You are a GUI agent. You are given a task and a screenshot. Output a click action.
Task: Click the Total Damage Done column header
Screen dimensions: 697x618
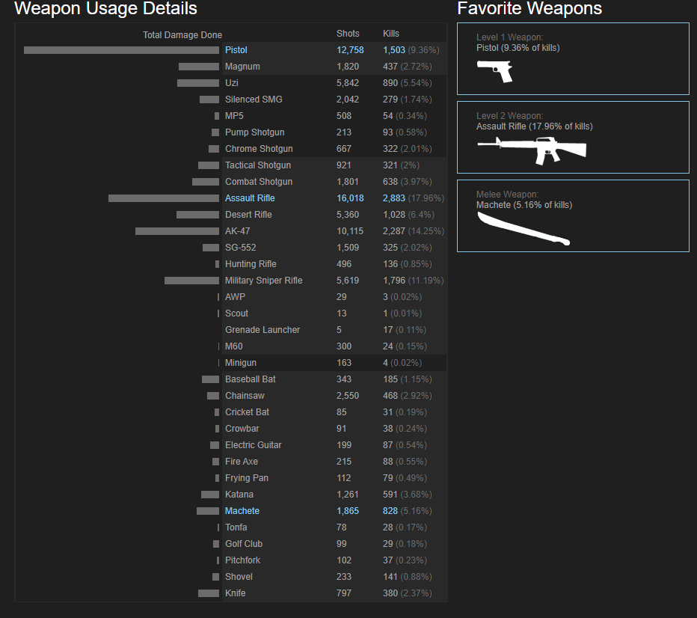tap(182, 34)
